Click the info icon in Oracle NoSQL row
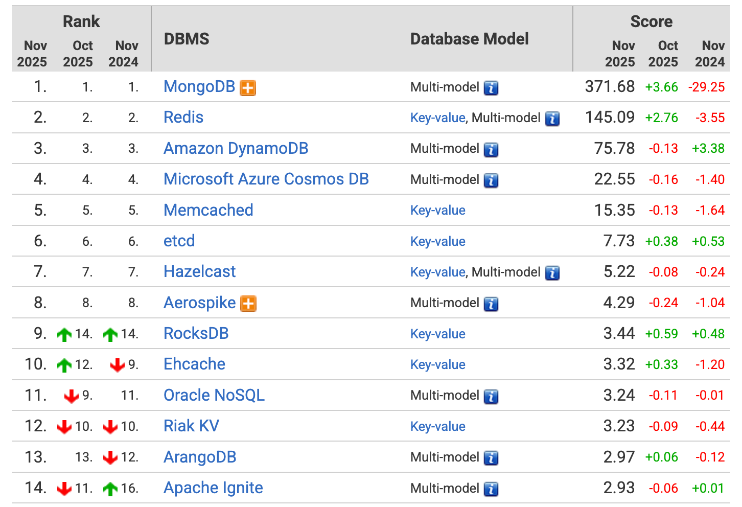This screenshot has height=507, width=742. coord(491,396)
